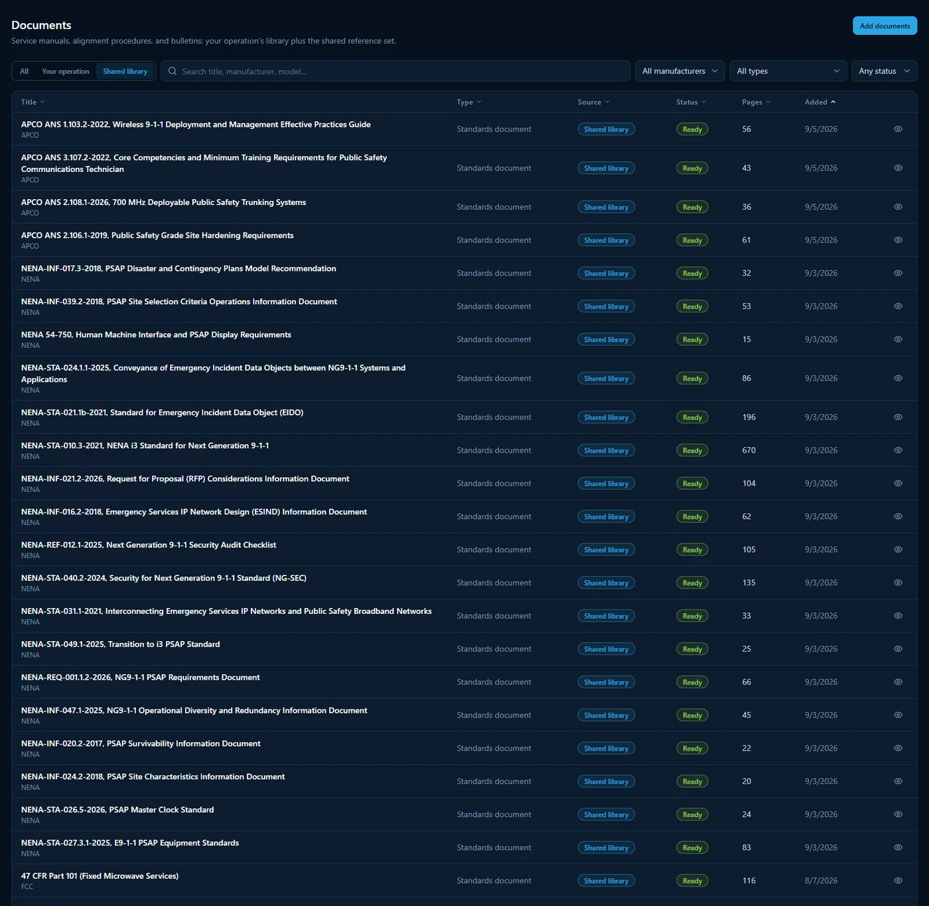Click eye icon on 47 CFR Part 101 row
Viewport: 929px width, 906px height.
(898, 881)
